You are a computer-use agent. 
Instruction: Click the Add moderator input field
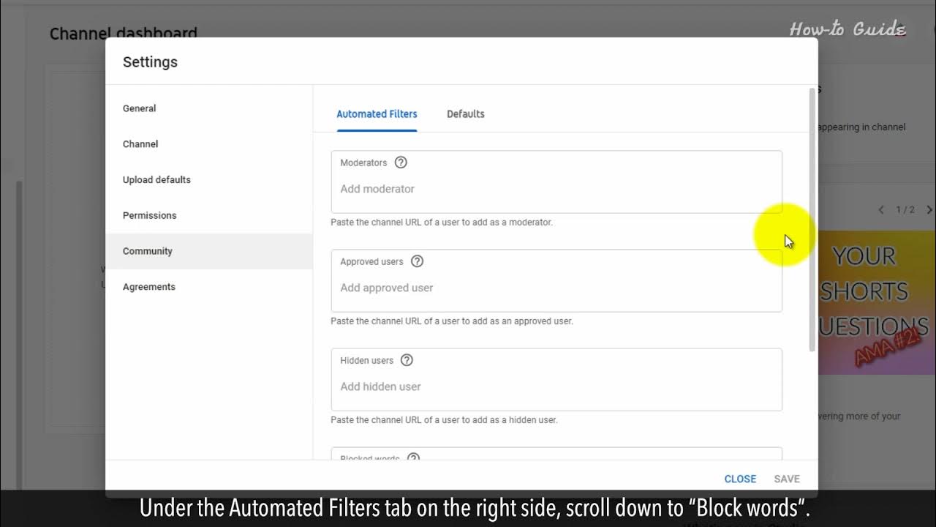coord(556,189)
